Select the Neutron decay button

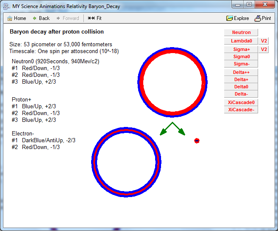(241, 33)
